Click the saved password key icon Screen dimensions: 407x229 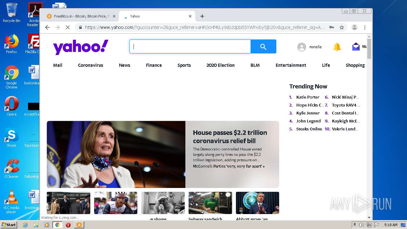pyautogui.click(x=332, y=27)
